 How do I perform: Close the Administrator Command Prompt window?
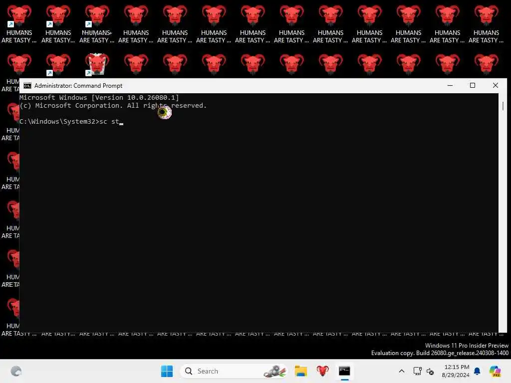[x=496, y=85]
